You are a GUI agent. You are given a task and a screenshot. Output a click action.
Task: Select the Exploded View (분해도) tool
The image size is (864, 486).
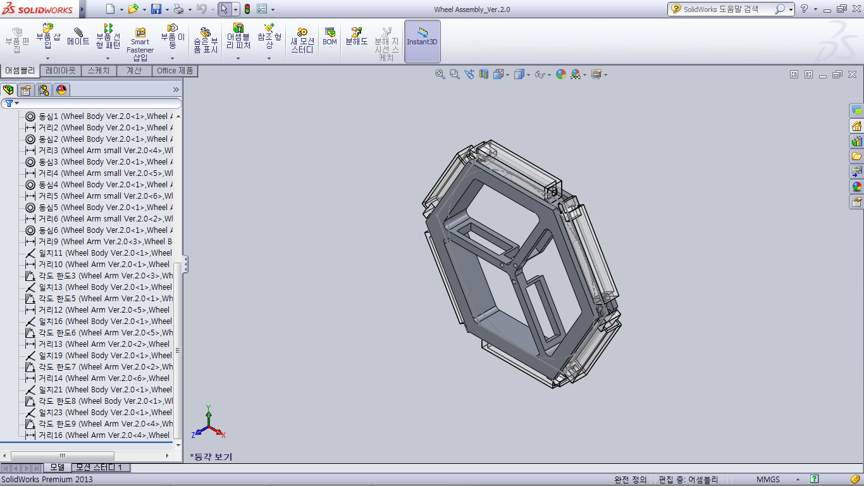[x=356, y=37]
